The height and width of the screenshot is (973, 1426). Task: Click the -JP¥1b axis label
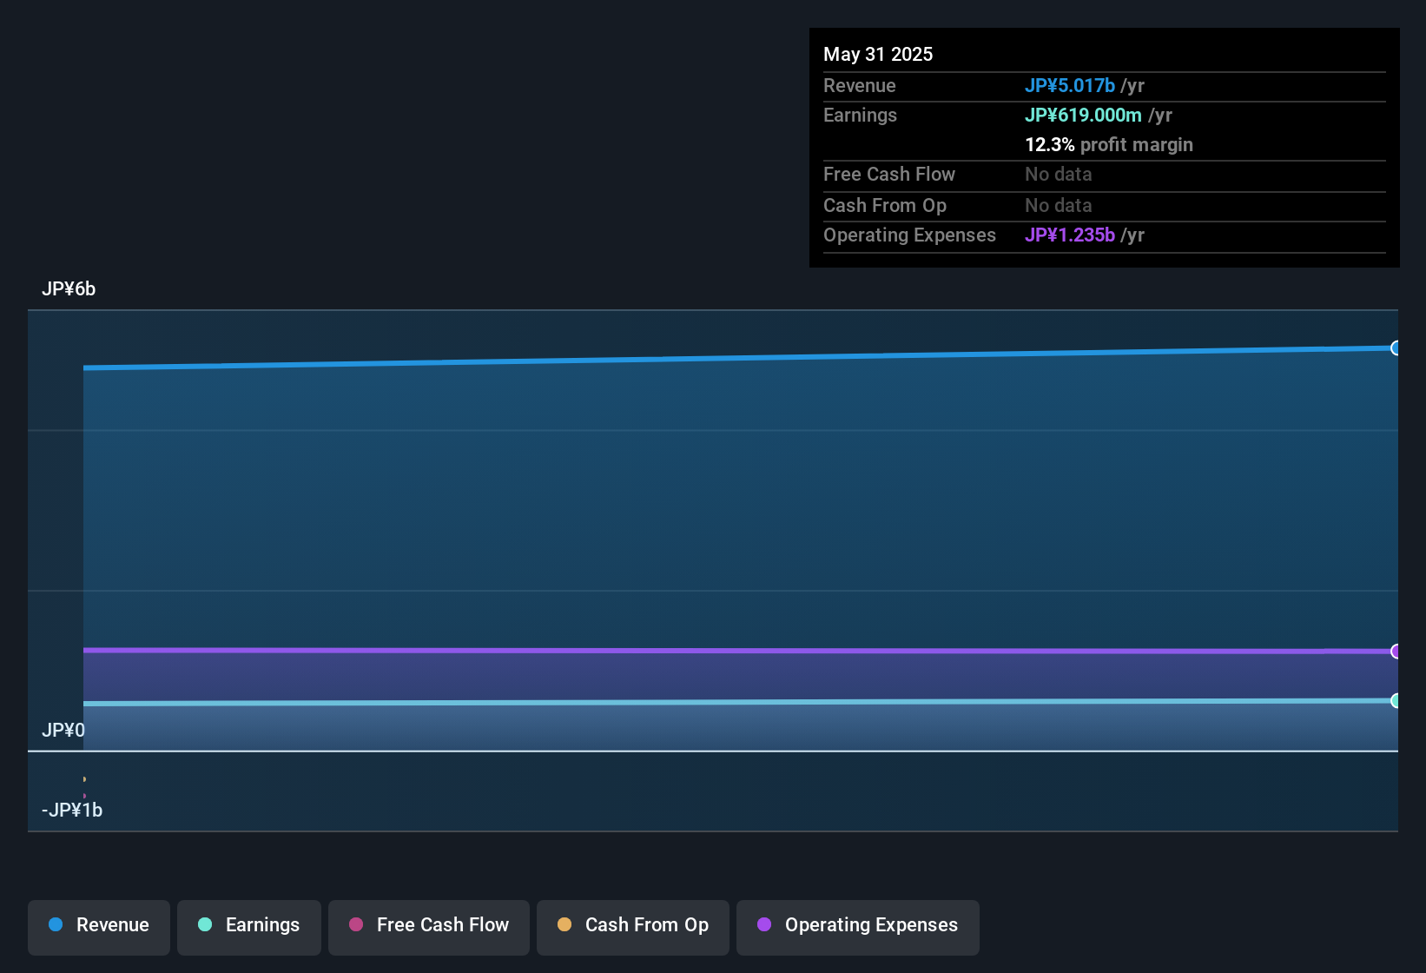click(x=72, y=810)
